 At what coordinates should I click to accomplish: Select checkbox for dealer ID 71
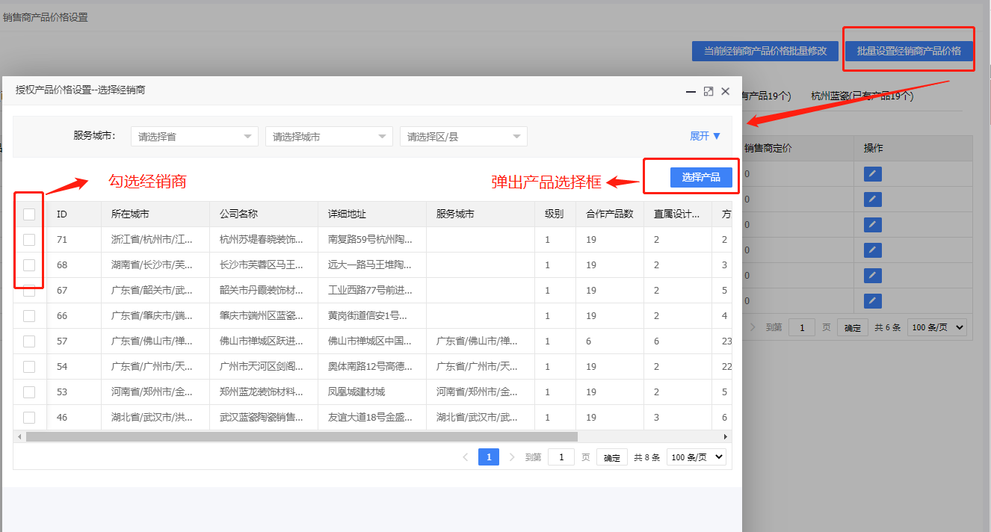29,240
